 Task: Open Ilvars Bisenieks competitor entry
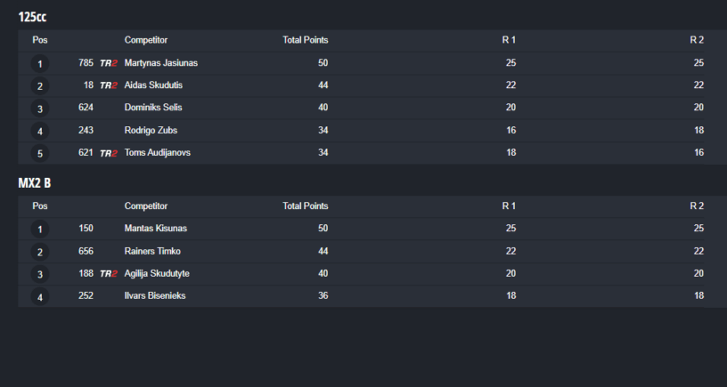(156, 295)
